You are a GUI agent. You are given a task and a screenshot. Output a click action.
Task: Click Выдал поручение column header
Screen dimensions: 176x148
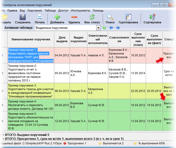79,39
